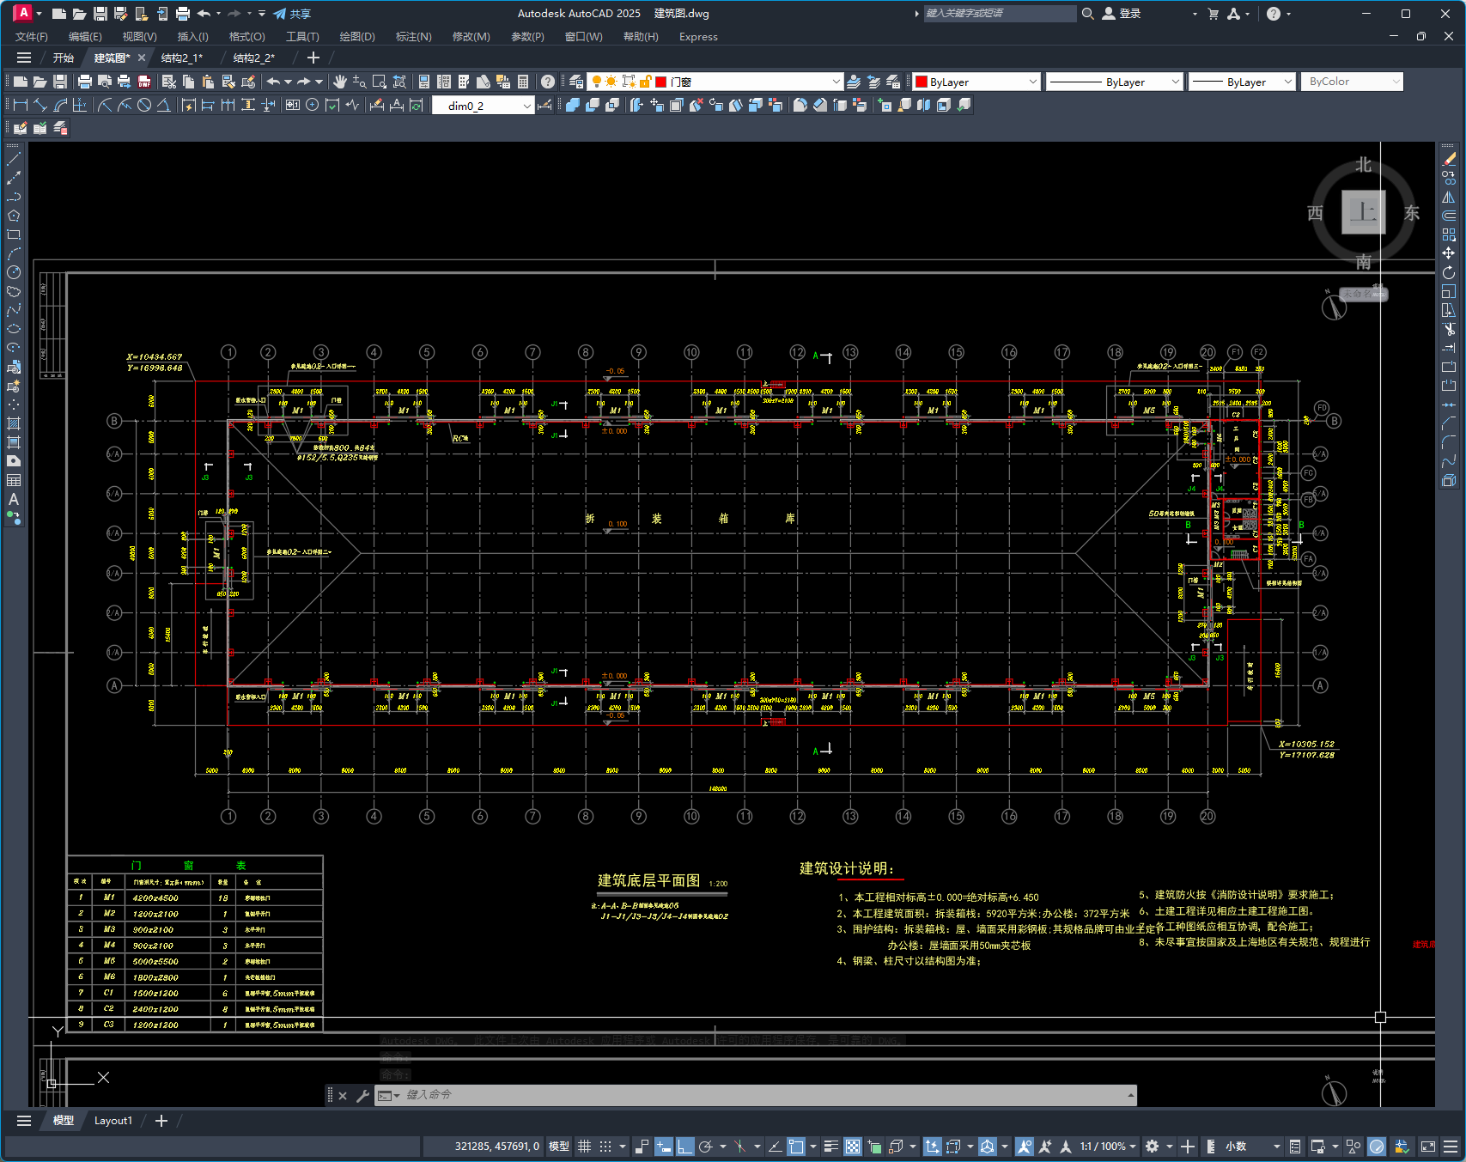Image resolution: width=1466 pixels, height=1162 pixels.
Task: Open the 标注(N) menu
Action: click(x=414, y=37)
